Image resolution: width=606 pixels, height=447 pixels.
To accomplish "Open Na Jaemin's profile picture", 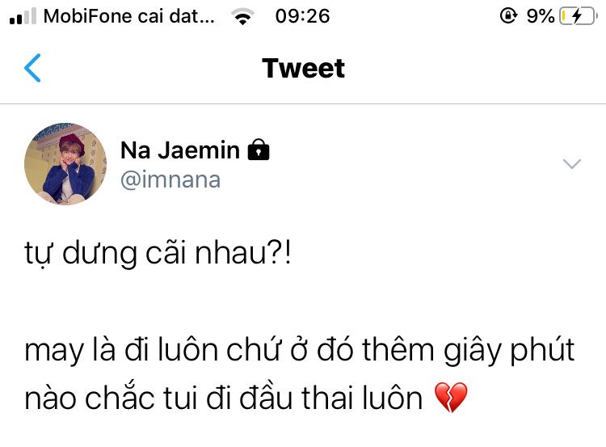I will point(65,164).
